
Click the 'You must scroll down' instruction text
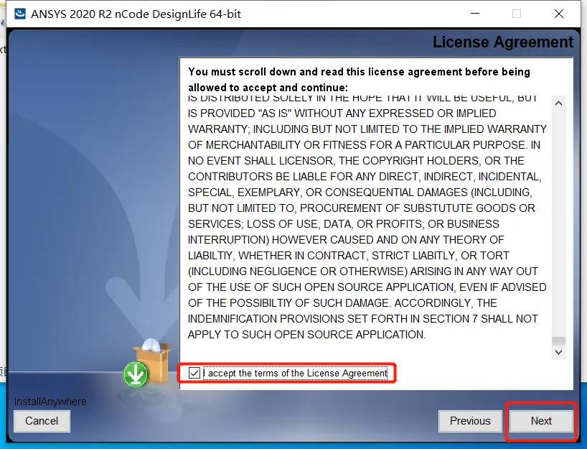point(359,80)
